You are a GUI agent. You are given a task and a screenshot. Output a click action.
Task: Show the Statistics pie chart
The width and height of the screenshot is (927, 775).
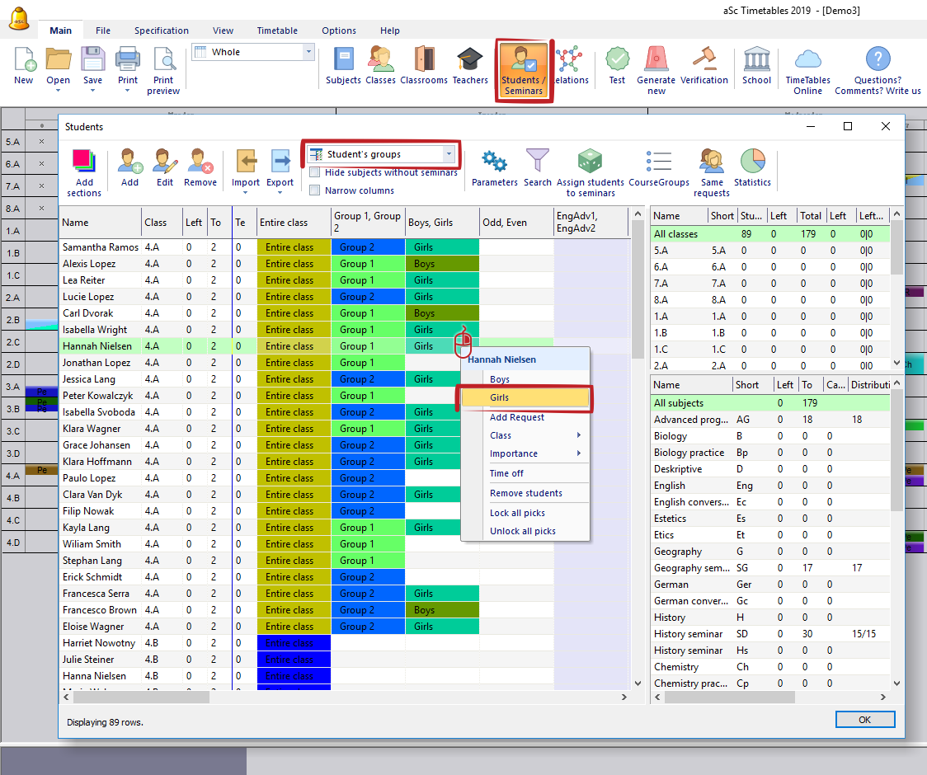coord(752,162)
